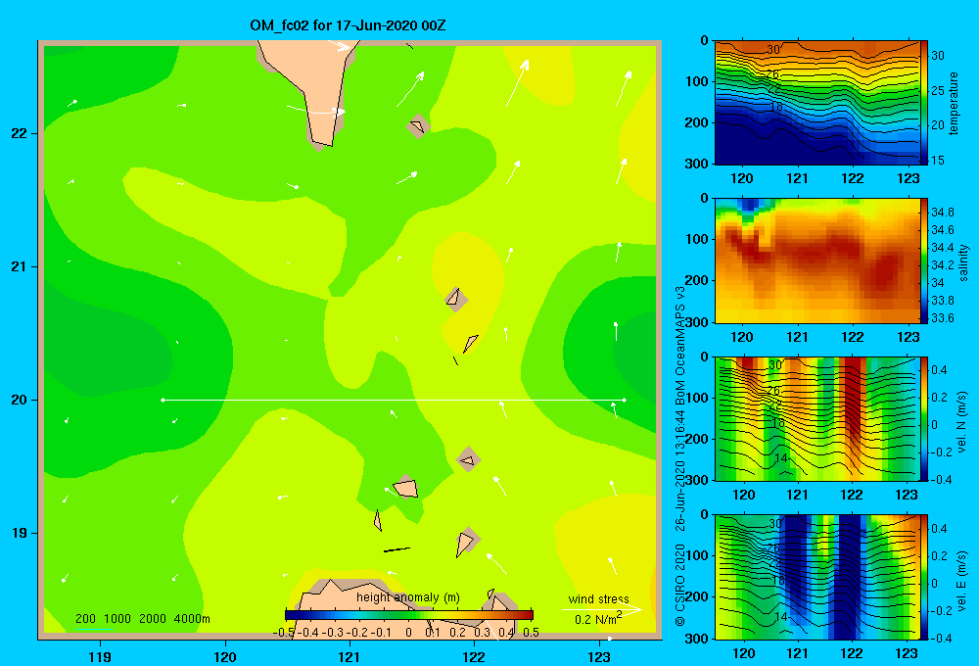Click the 'vel. E (m/s)' vertical label
This screenshot has width=979, height=666.
click(x=961, y=581)
